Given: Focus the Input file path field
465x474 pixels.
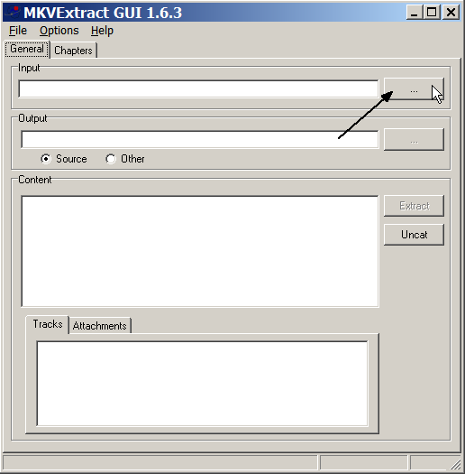Looking at the screenshot, I should coord(198,88).
